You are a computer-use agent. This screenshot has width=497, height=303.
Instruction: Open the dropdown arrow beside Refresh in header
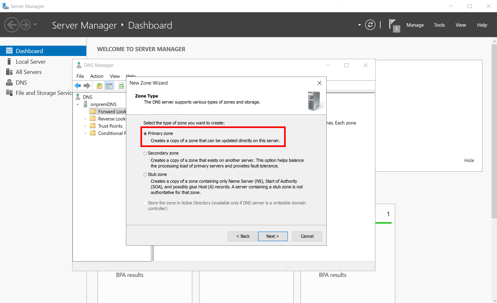pyautogui.click(x=359, y=25)
